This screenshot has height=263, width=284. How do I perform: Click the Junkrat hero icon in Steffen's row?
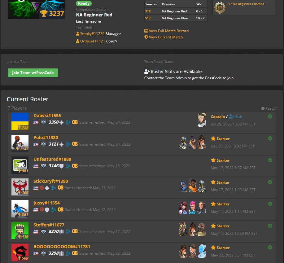[x=183, y=229]
